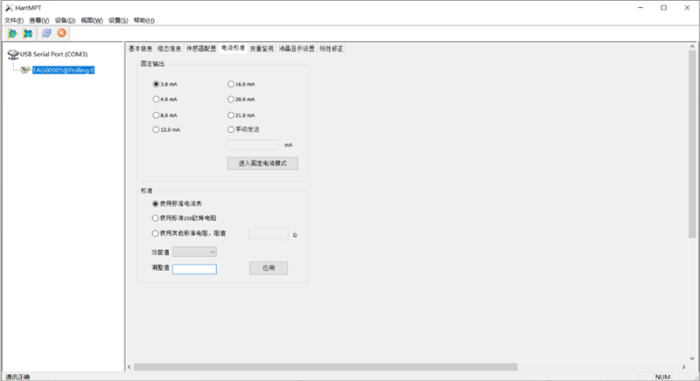The width and height of the screenshot is (700, 381).
Task: Close the HartMPT window
Action: point(687,8)
